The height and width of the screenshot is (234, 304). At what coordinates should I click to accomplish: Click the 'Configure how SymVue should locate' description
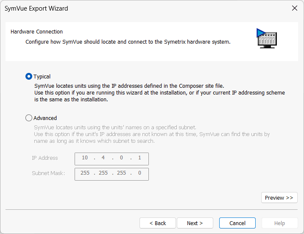(128, 42)
